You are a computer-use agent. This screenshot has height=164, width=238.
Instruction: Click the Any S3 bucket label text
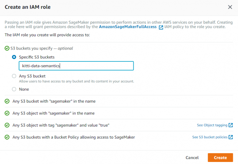[32, 76]
